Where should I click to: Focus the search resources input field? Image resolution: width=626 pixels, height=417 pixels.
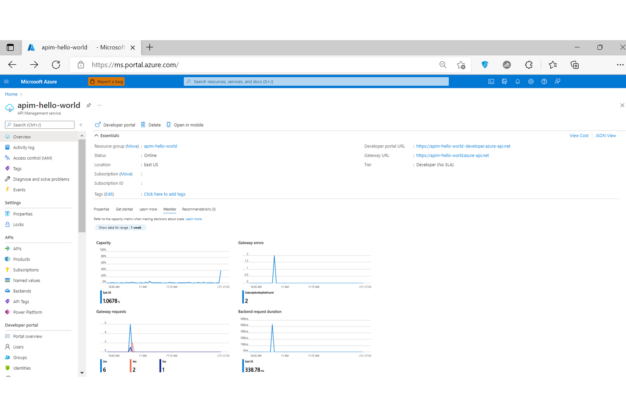316,81
